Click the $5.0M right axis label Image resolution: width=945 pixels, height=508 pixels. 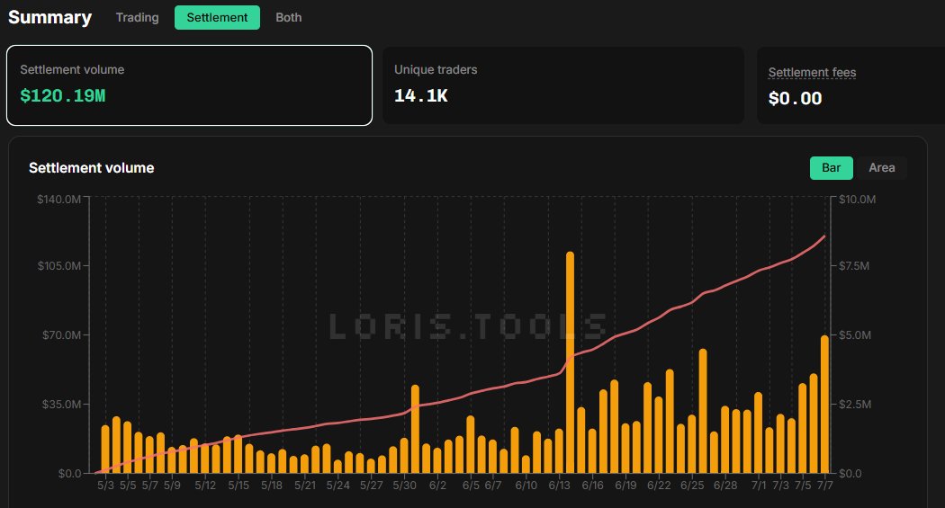click(855, 334)
